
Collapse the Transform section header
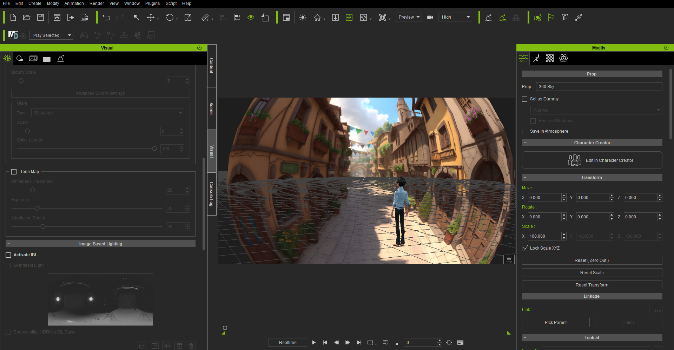[592, 178]
